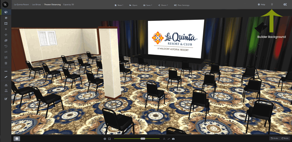Select the 3D cube view tool
292x142 pixels.
[x=6, y=12]
